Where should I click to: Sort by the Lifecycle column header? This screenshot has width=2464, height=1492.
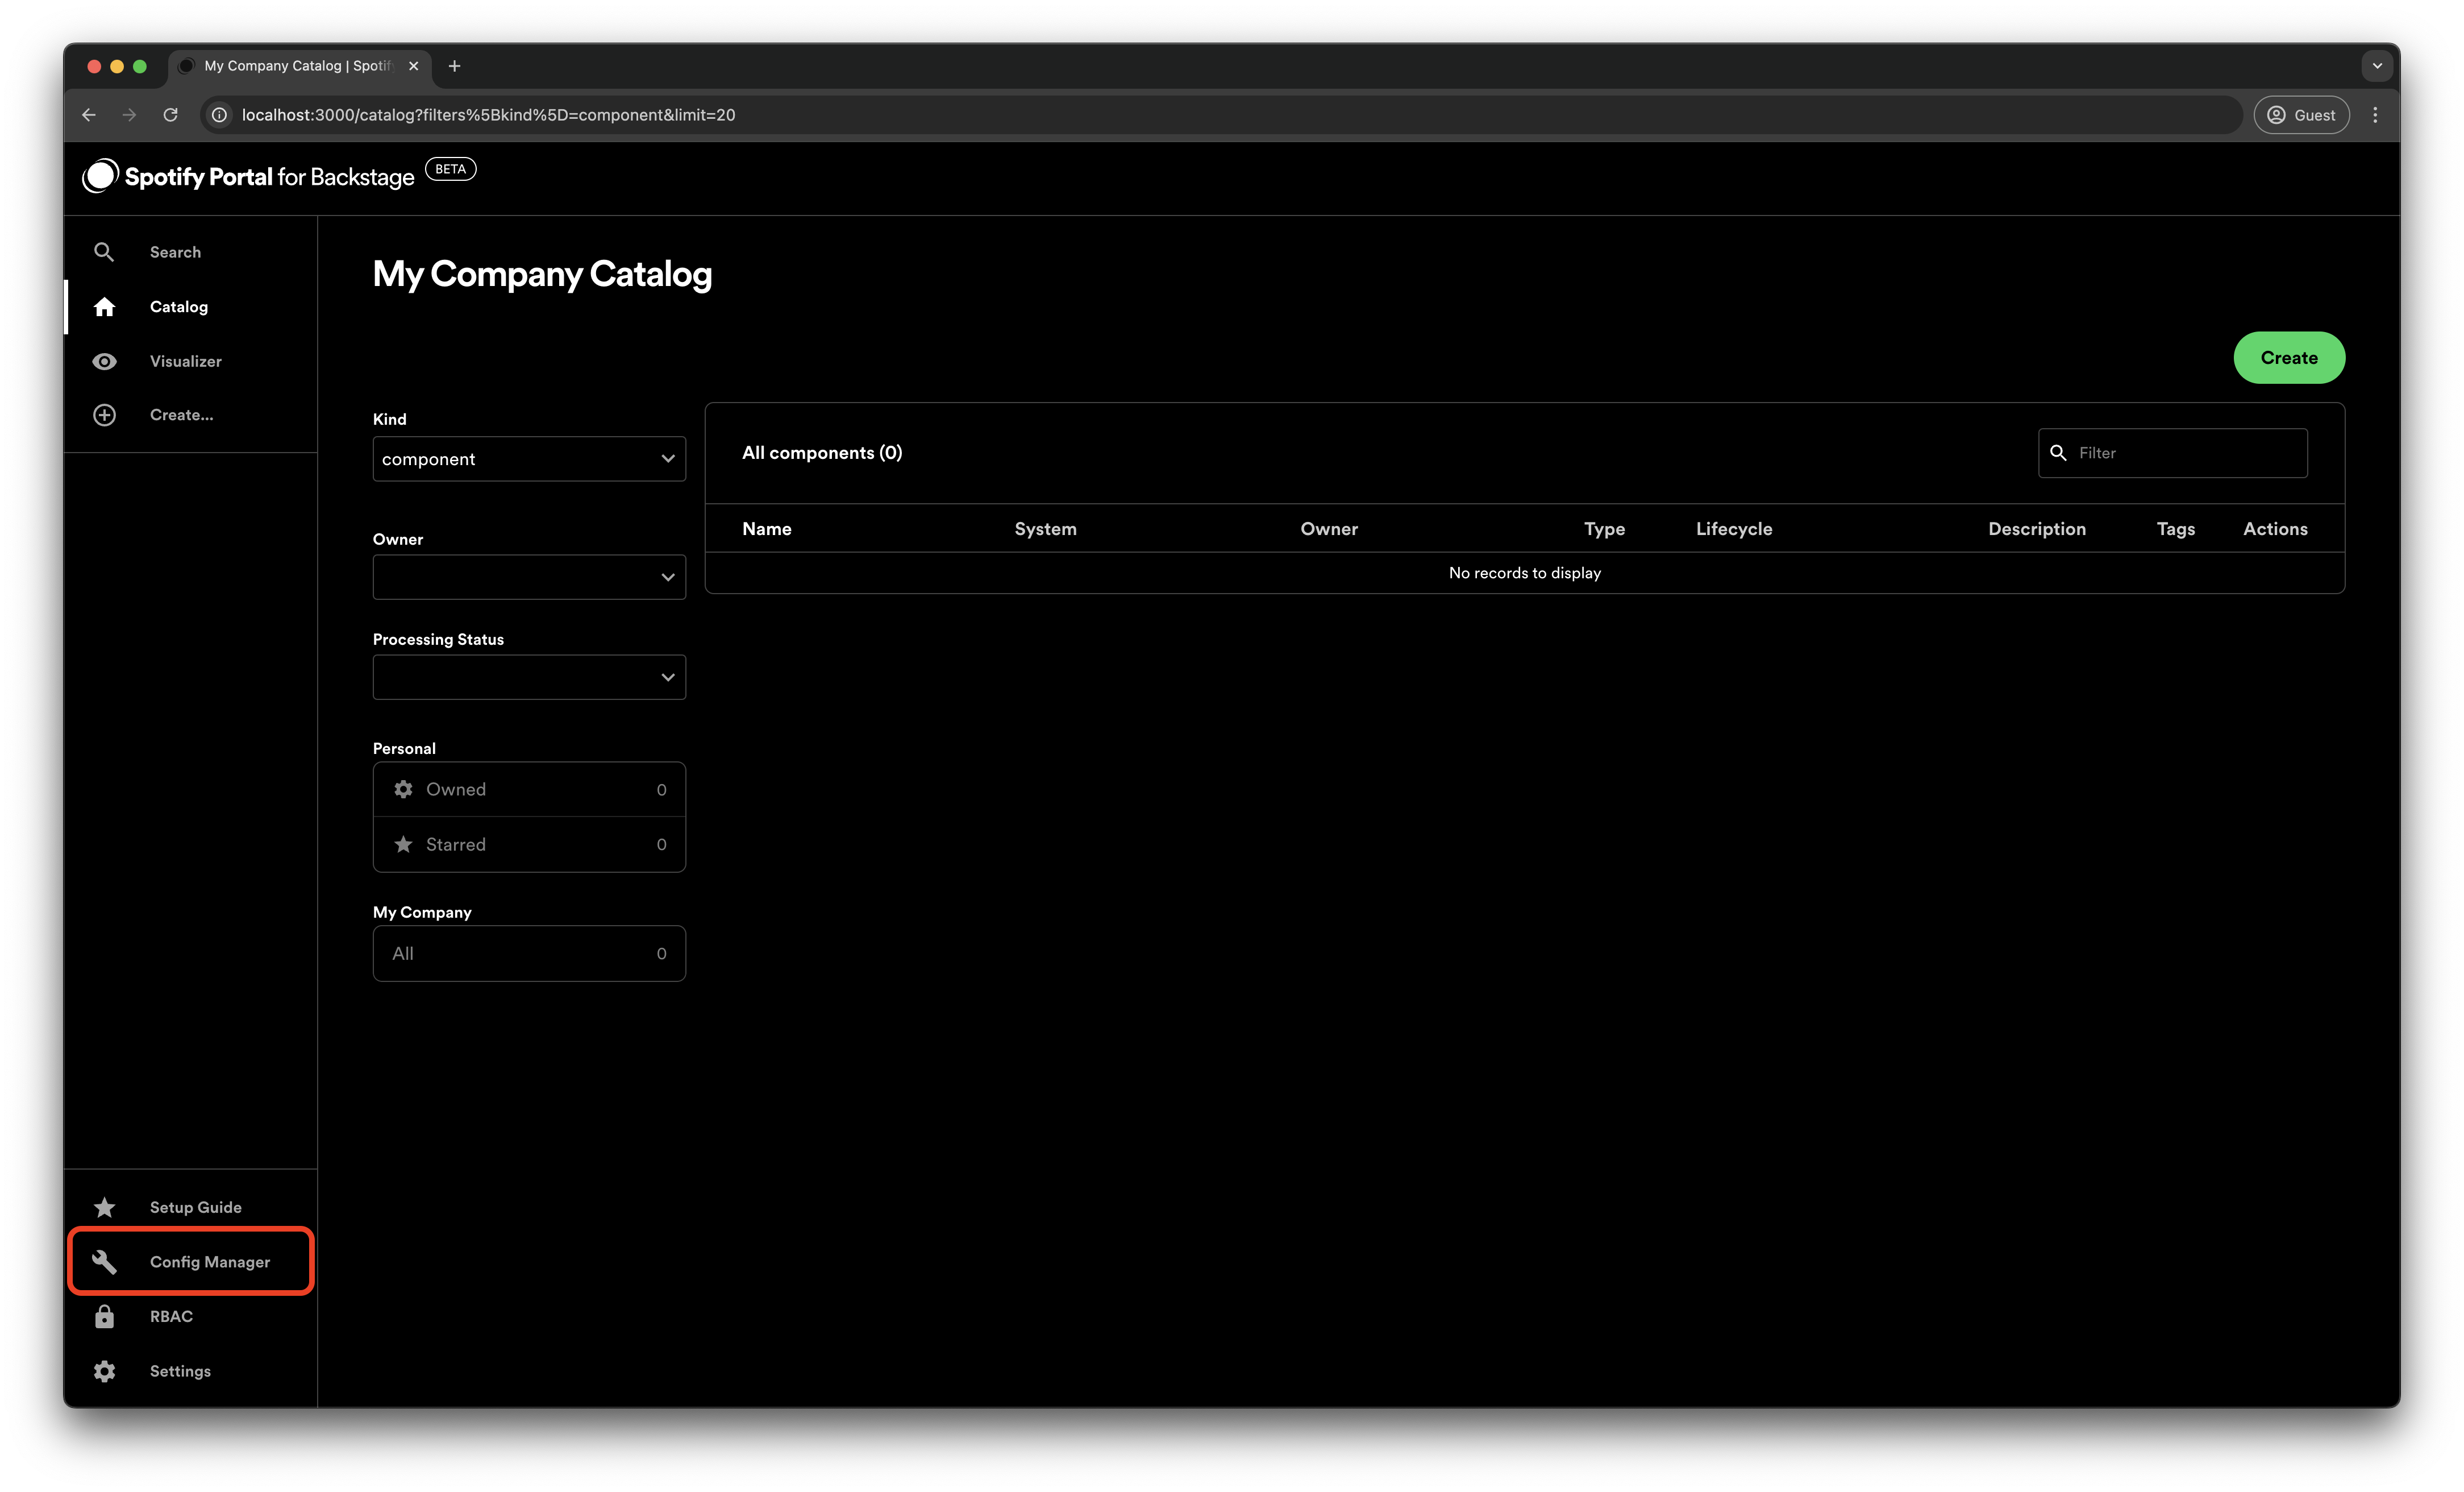coord(1734,529)
